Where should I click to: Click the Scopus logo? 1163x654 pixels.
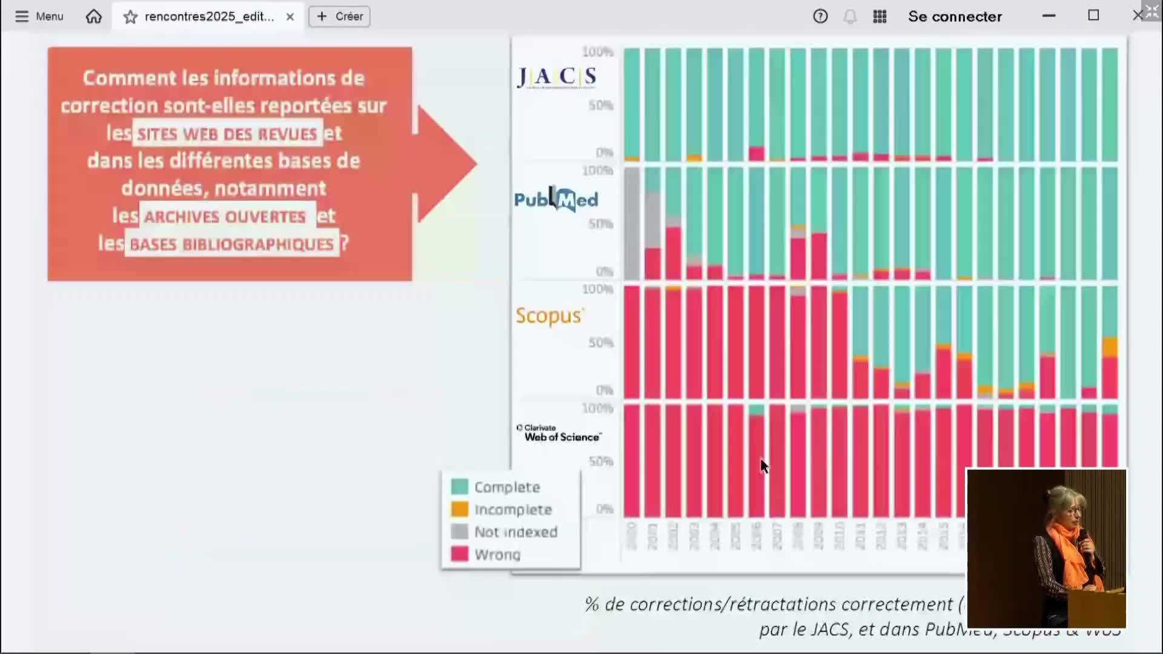coord(549,315)
